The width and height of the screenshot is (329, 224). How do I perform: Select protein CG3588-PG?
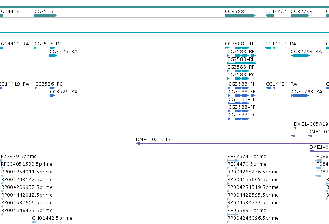pos(239,119)
